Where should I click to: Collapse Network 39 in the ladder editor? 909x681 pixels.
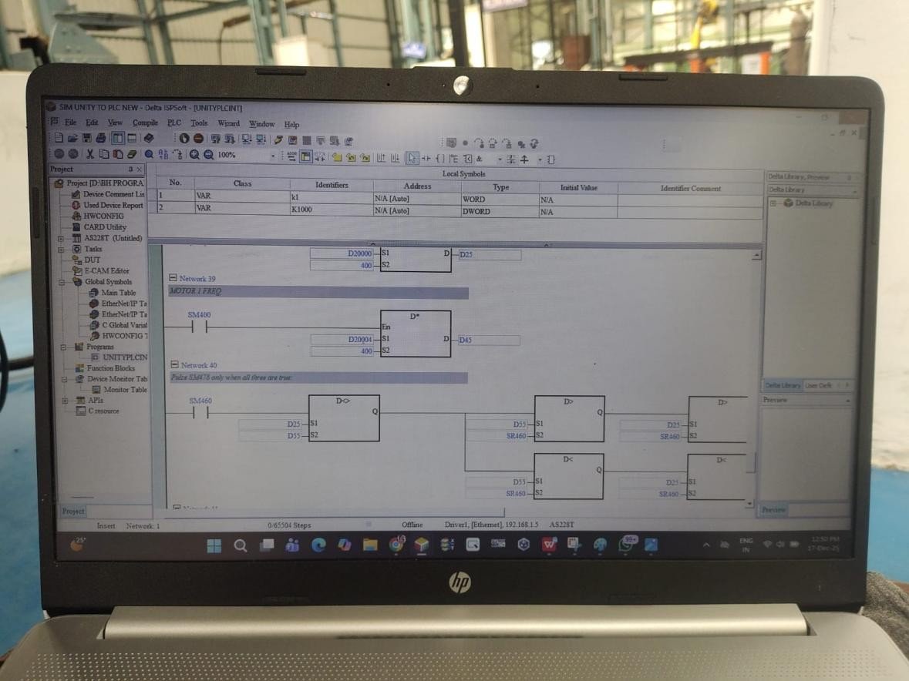(x=172, y=278)
